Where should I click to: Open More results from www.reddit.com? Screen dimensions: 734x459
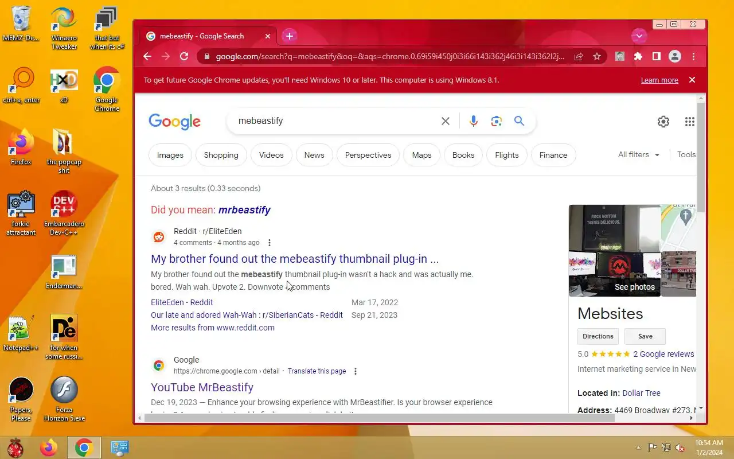pyautogui.click(x=213, y=328)
